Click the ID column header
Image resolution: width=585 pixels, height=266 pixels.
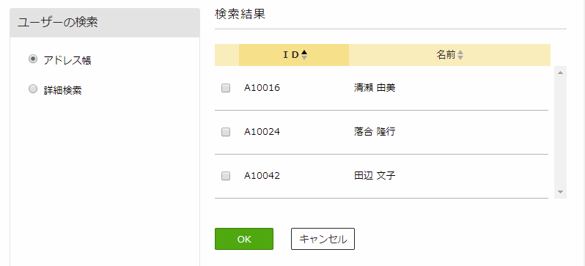(x=294, y=55)
